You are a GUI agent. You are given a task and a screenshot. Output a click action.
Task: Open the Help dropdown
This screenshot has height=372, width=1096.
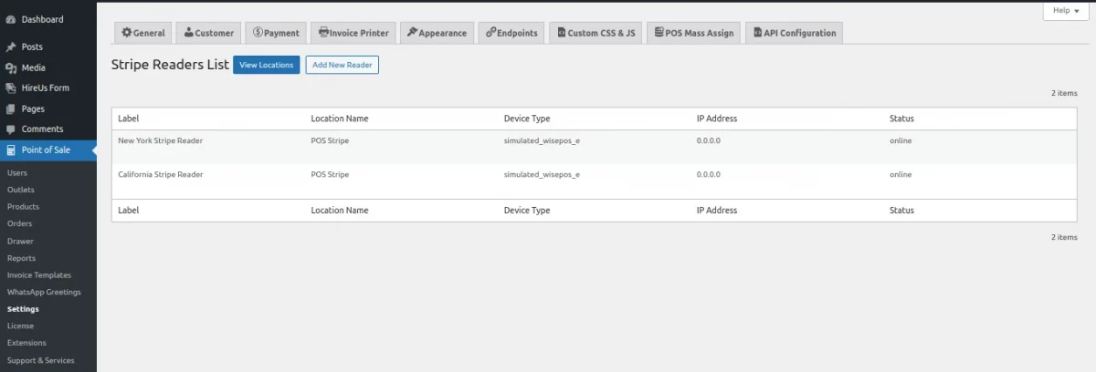tap(1066, 10)
